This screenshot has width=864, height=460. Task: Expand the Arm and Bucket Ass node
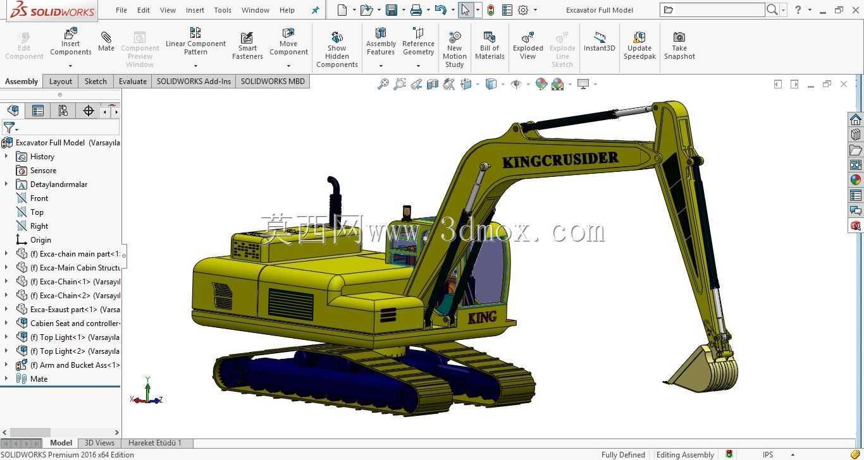tap(6, 365)
